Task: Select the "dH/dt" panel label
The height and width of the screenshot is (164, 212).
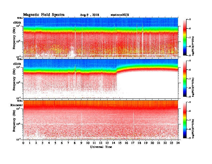Action: (x=17, y=23)
